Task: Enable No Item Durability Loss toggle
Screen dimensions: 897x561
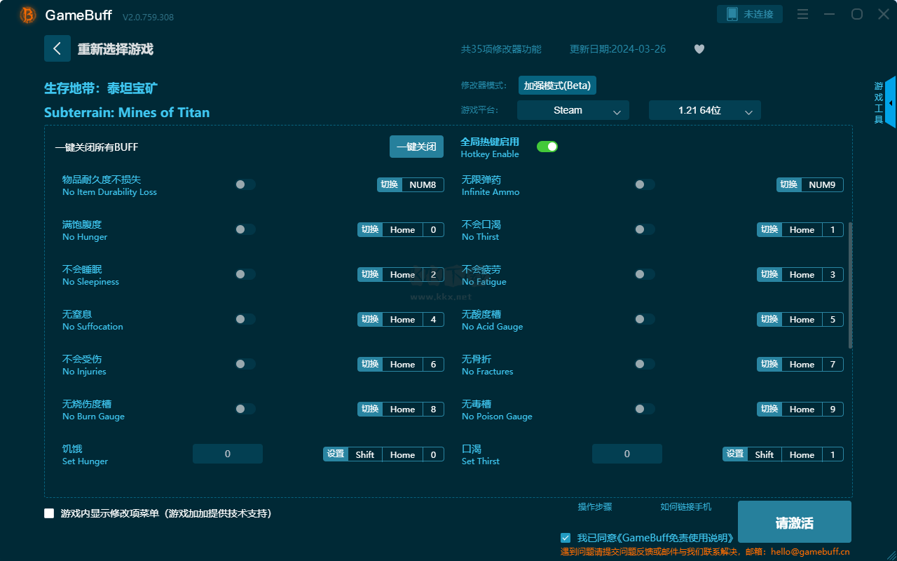Action: pos(245,184)
